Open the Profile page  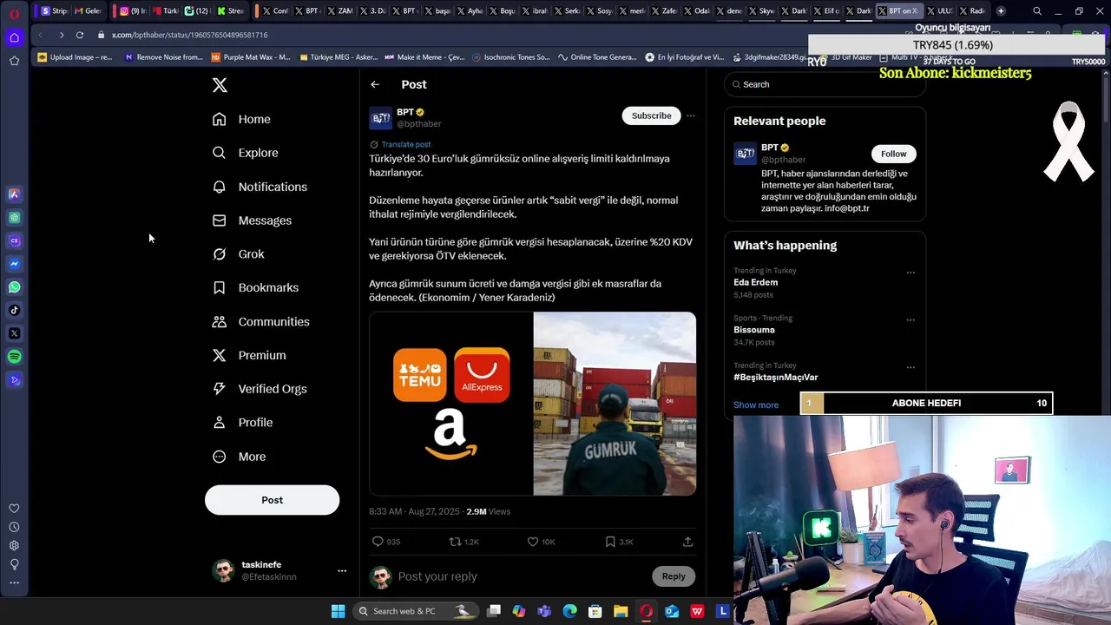click(x=243, y=423)
